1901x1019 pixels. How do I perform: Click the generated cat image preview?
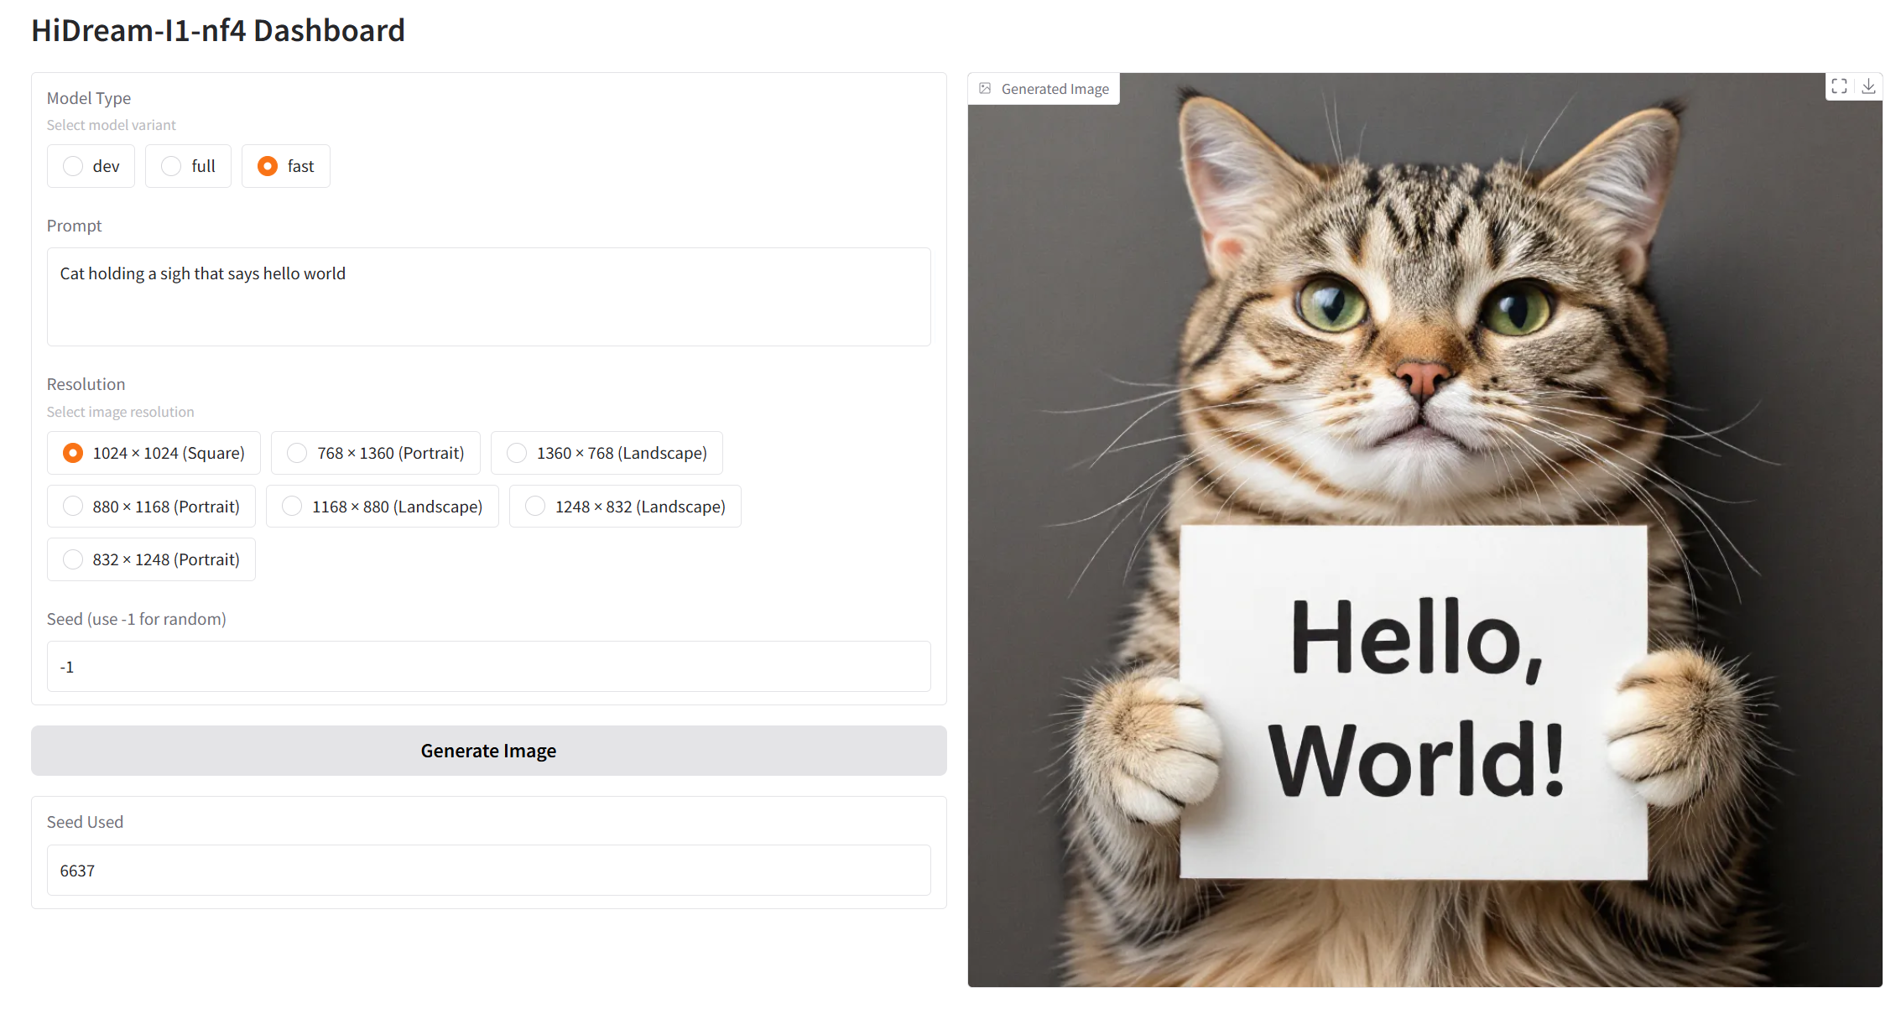pos(1424,335)
